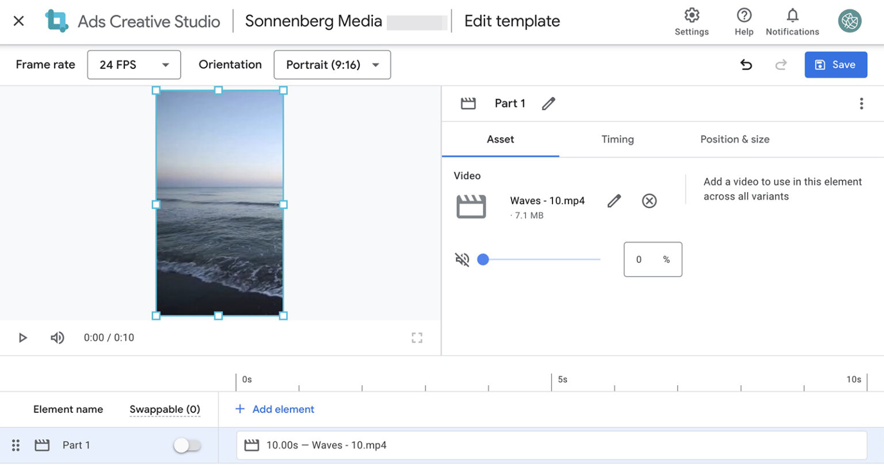Screen dimensions: 884x468
Task: Open Settings gear
Action: (x=692, y=22)
